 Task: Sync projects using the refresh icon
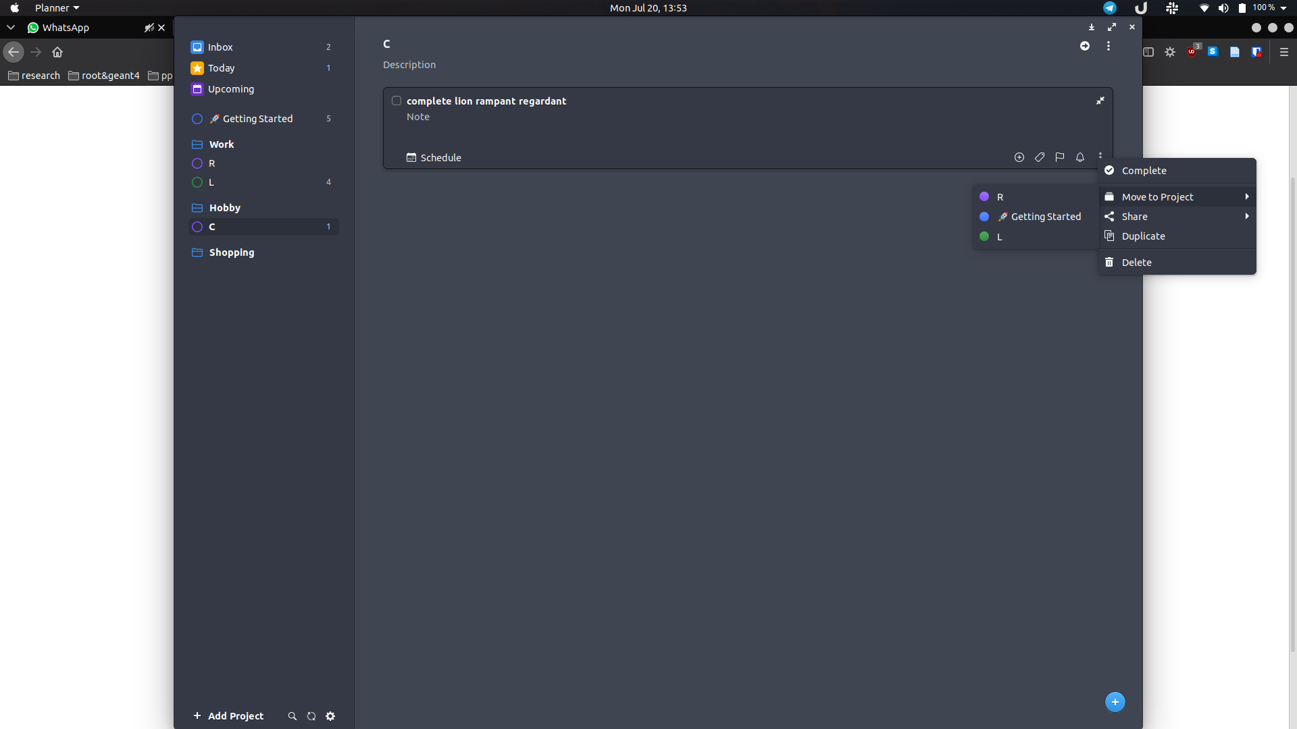point(311,716)
